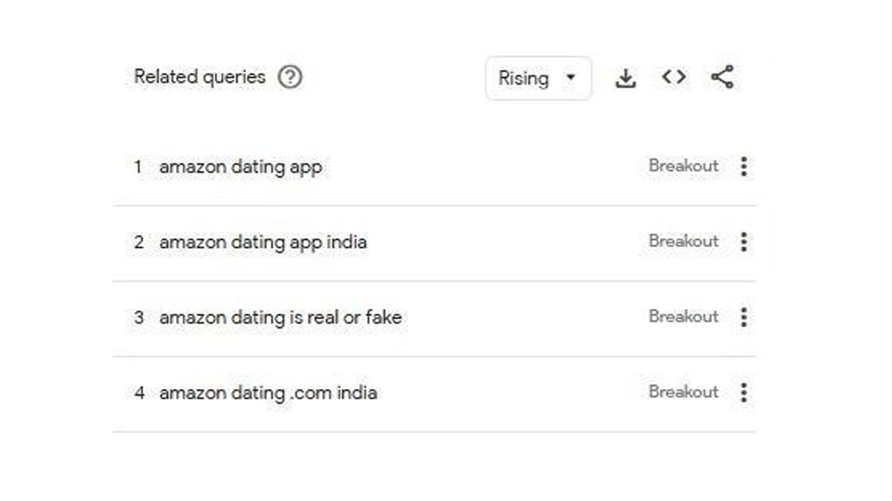
Task: Open the Related queries help tooltip icon
Action: point(290,77)
